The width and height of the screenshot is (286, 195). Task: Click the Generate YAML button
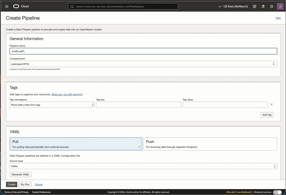click(21, 175)
